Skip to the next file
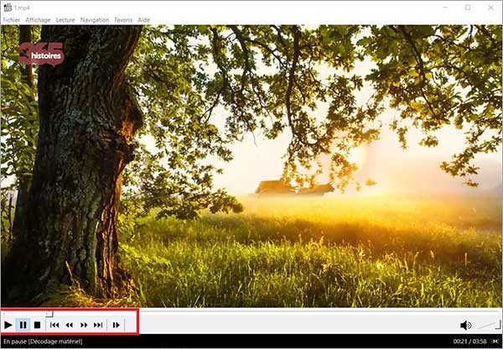This screenshot has height=349, width=503. point(98,325)
